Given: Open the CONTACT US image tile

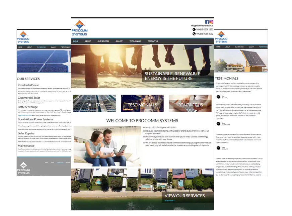Looking at the screenshot, I should pos(190,103).
